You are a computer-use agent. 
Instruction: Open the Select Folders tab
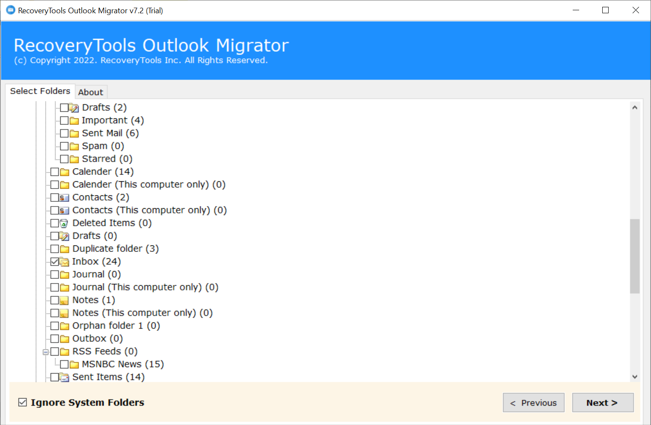tap(40, 91)
